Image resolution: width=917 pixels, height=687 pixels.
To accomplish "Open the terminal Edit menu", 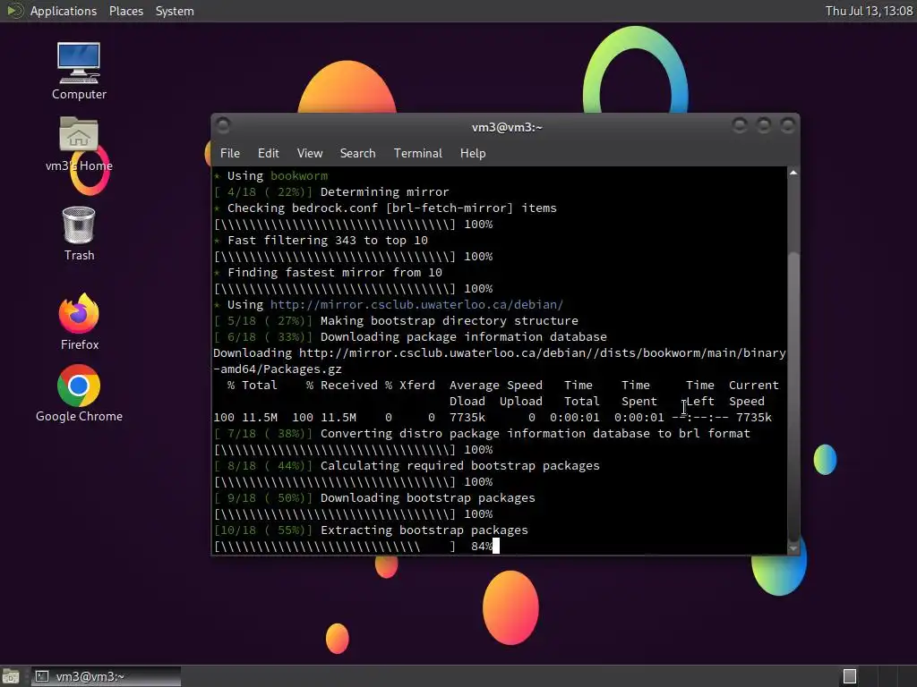I will [x=268, y=153].
